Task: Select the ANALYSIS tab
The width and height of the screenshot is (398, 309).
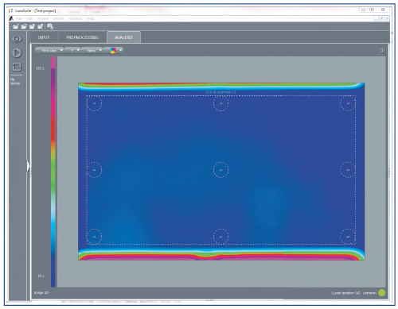Action: click(123, 37)
